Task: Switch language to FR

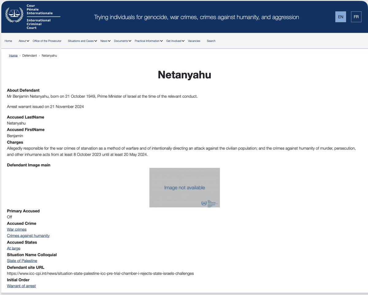Action: point(356,17)
